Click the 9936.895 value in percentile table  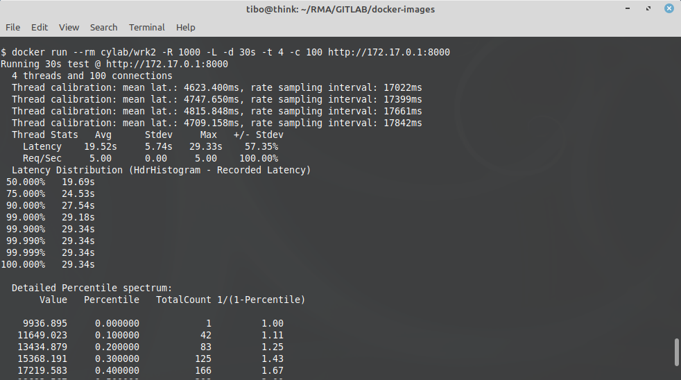coord(45,324)
